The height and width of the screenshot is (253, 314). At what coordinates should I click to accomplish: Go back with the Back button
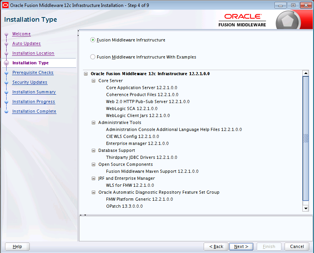tap(216, 246)
